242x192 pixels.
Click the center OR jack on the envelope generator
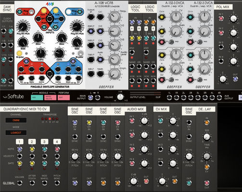[x=50, y=74]
